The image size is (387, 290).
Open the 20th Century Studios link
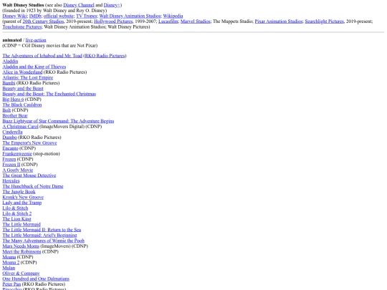[43, 21]
